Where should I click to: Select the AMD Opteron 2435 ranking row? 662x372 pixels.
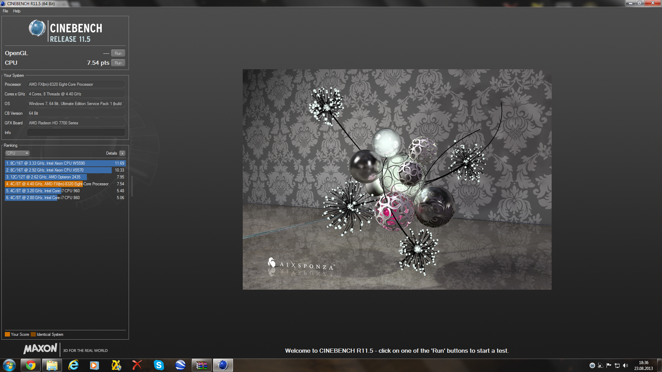(65, 177)
